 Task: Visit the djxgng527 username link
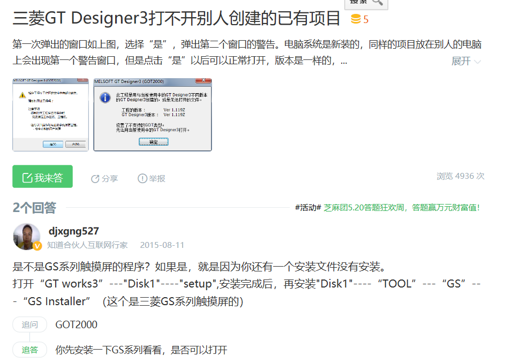click(73, 231)
